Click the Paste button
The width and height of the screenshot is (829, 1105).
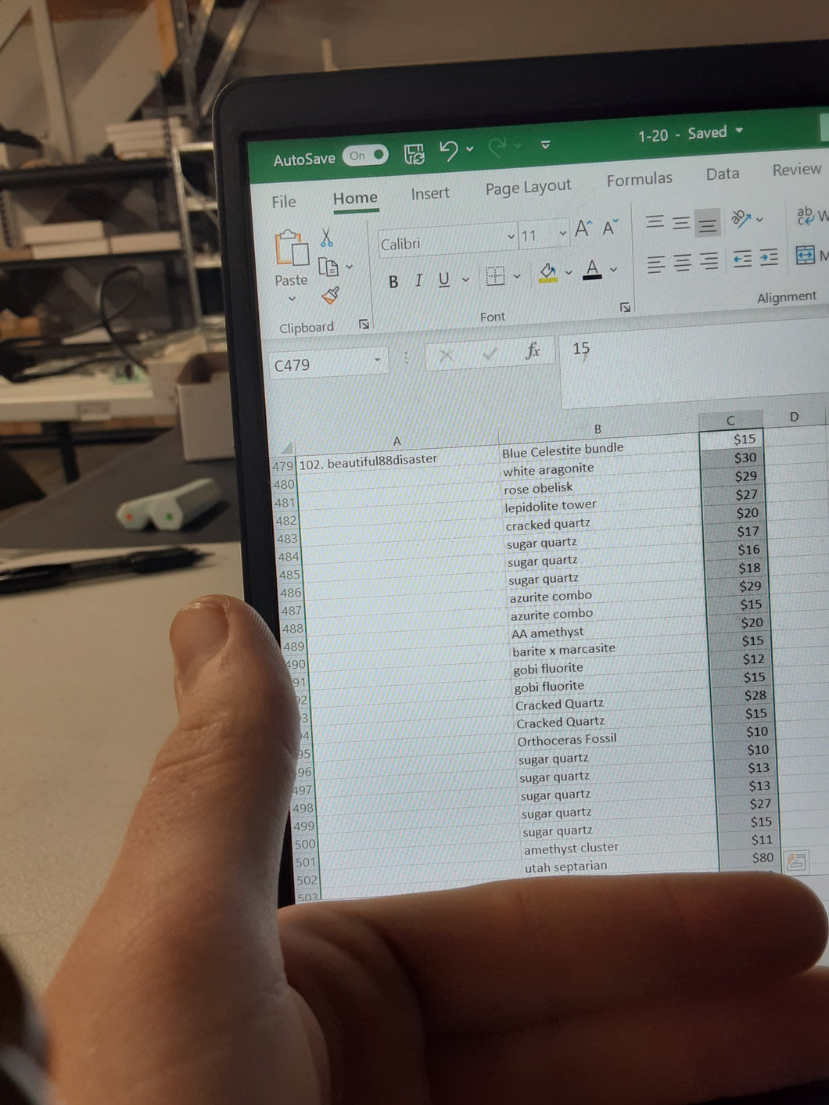tap(291, 260)
